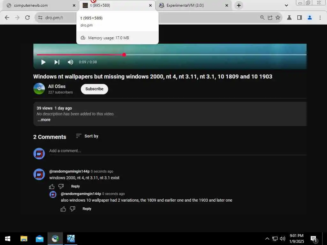The height and width of the screenshot is (245, 327).
Task: Expand the description with ...more
Action: coord(44,120)
